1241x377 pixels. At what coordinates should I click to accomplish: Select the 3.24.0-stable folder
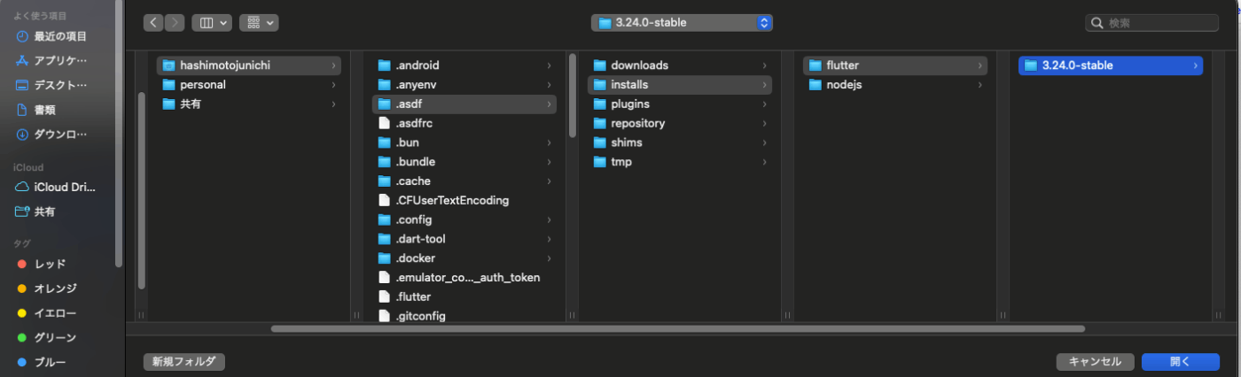click(x=1111, y=65)
